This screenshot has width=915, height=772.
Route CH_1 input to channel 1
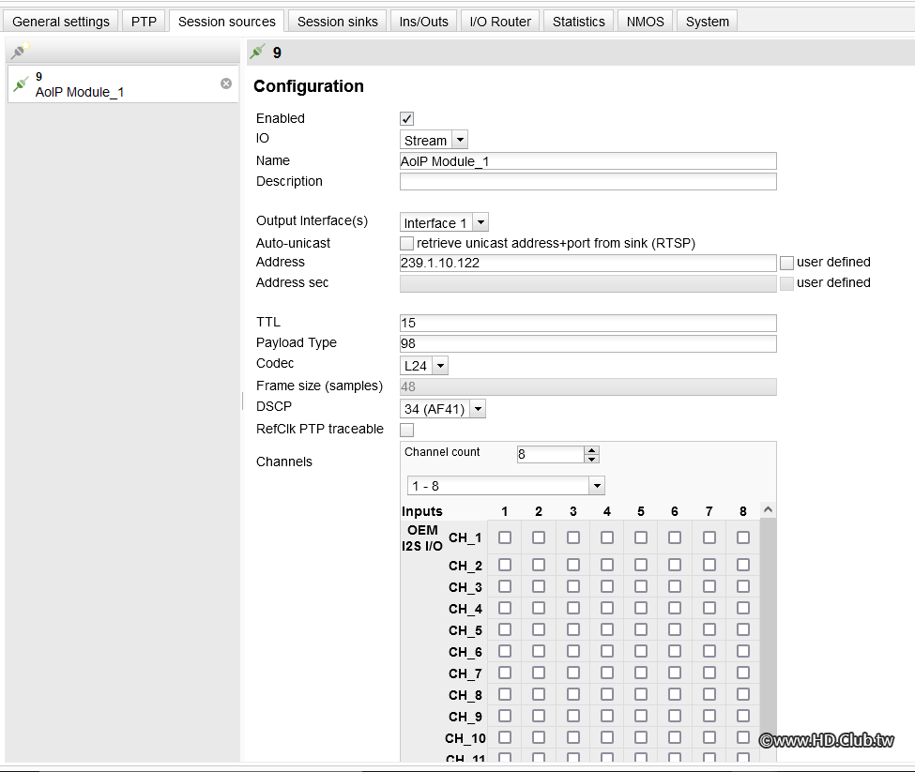(505, 537)
